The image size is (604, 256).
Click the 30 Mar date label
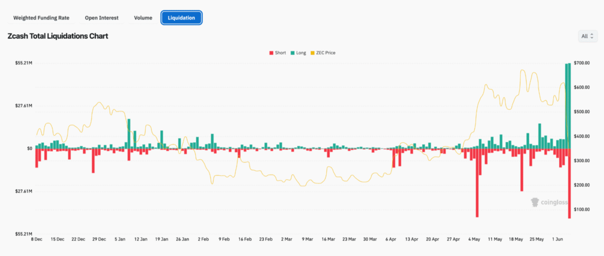(370, 239)
